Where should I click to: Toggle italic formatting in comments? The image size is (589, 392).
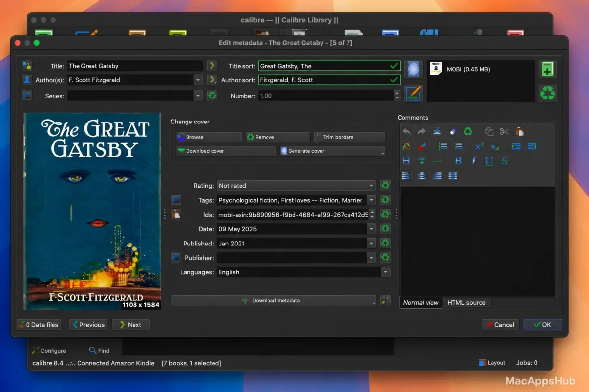474,161
